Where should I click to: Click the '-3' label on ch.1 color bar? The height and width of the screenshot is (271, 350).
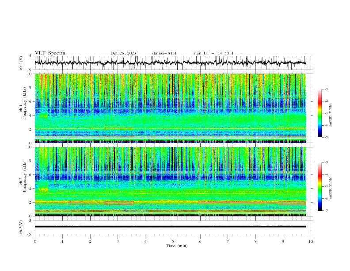tap(326, 89)
